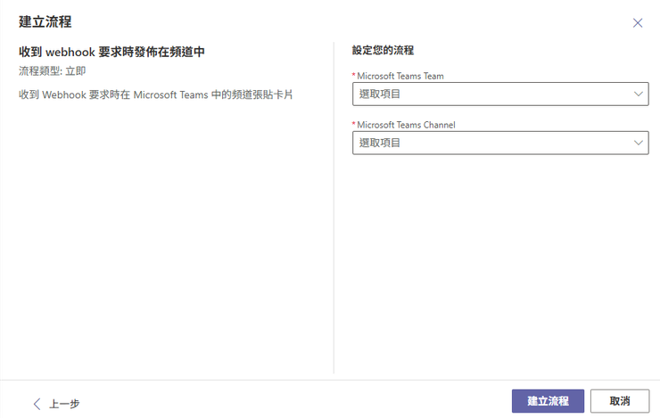The width and height of the screenshot is (660, 418).
Task: Open the Microsoft Teams Channel 選取項目 combo box
Action: (x=491, y=143)
